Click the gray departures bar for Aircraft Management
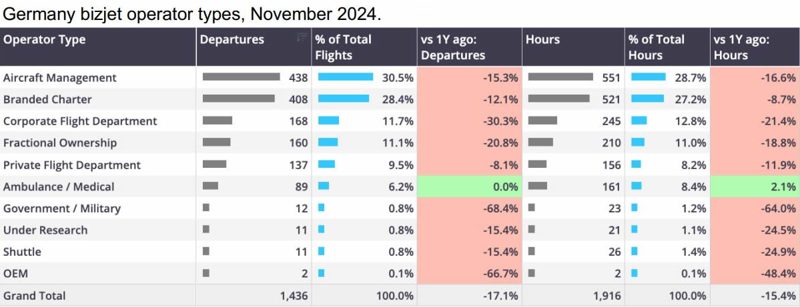800x307 pixels. [x=241, y=77]
